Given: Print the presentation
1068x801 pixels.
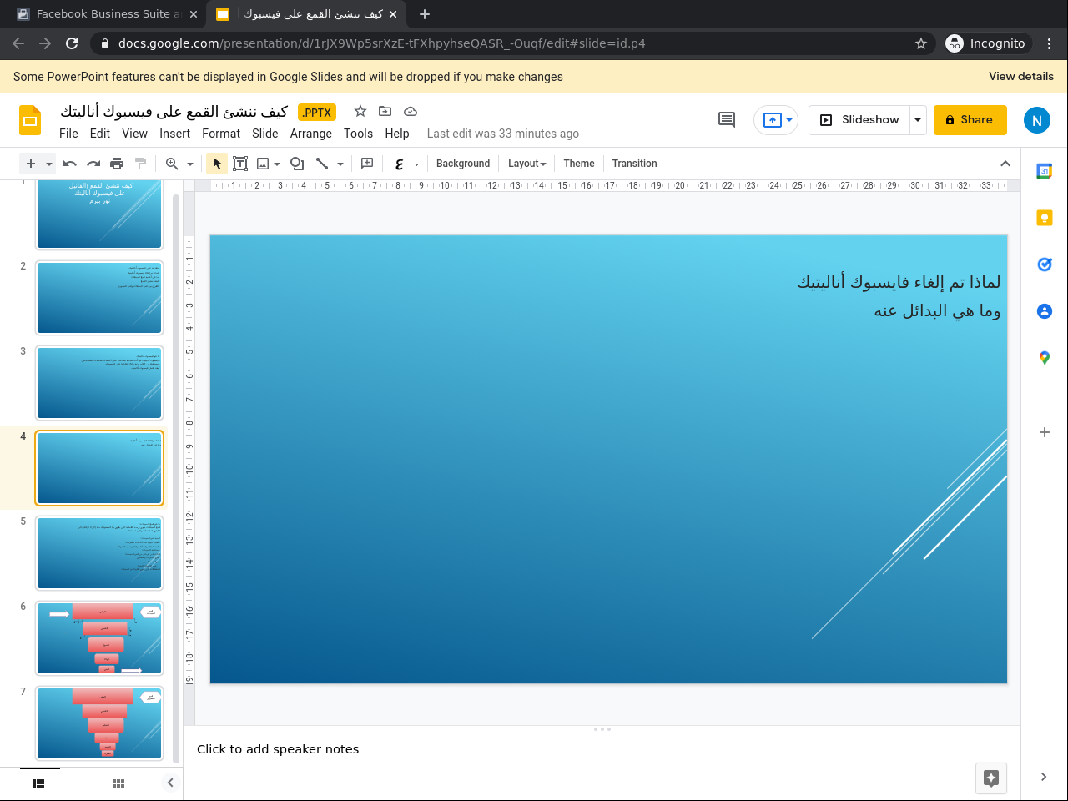Looking at the screenshot, I should click(117, 164).
